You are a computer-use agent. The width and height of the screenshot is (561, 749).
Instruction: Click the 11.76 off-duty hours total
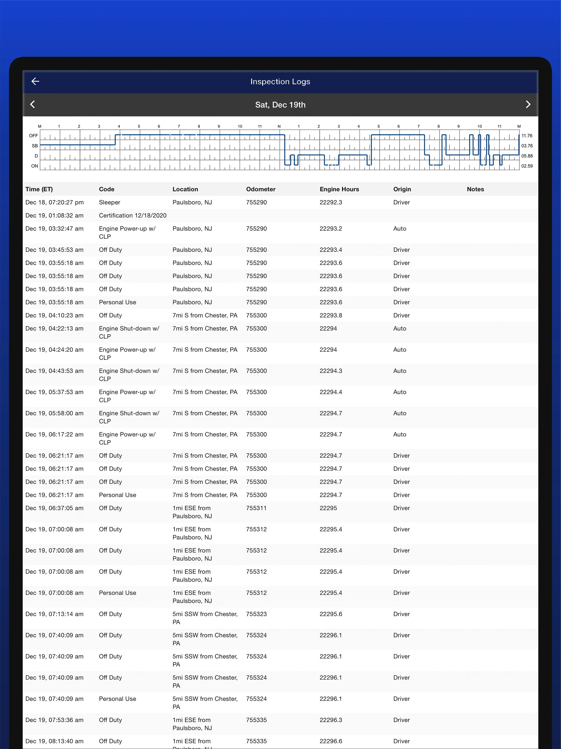[x=527, y=136]
